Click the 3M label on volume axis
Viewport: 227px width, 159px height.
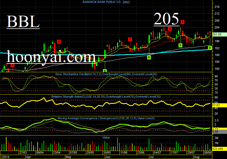(x=216, y=138)
